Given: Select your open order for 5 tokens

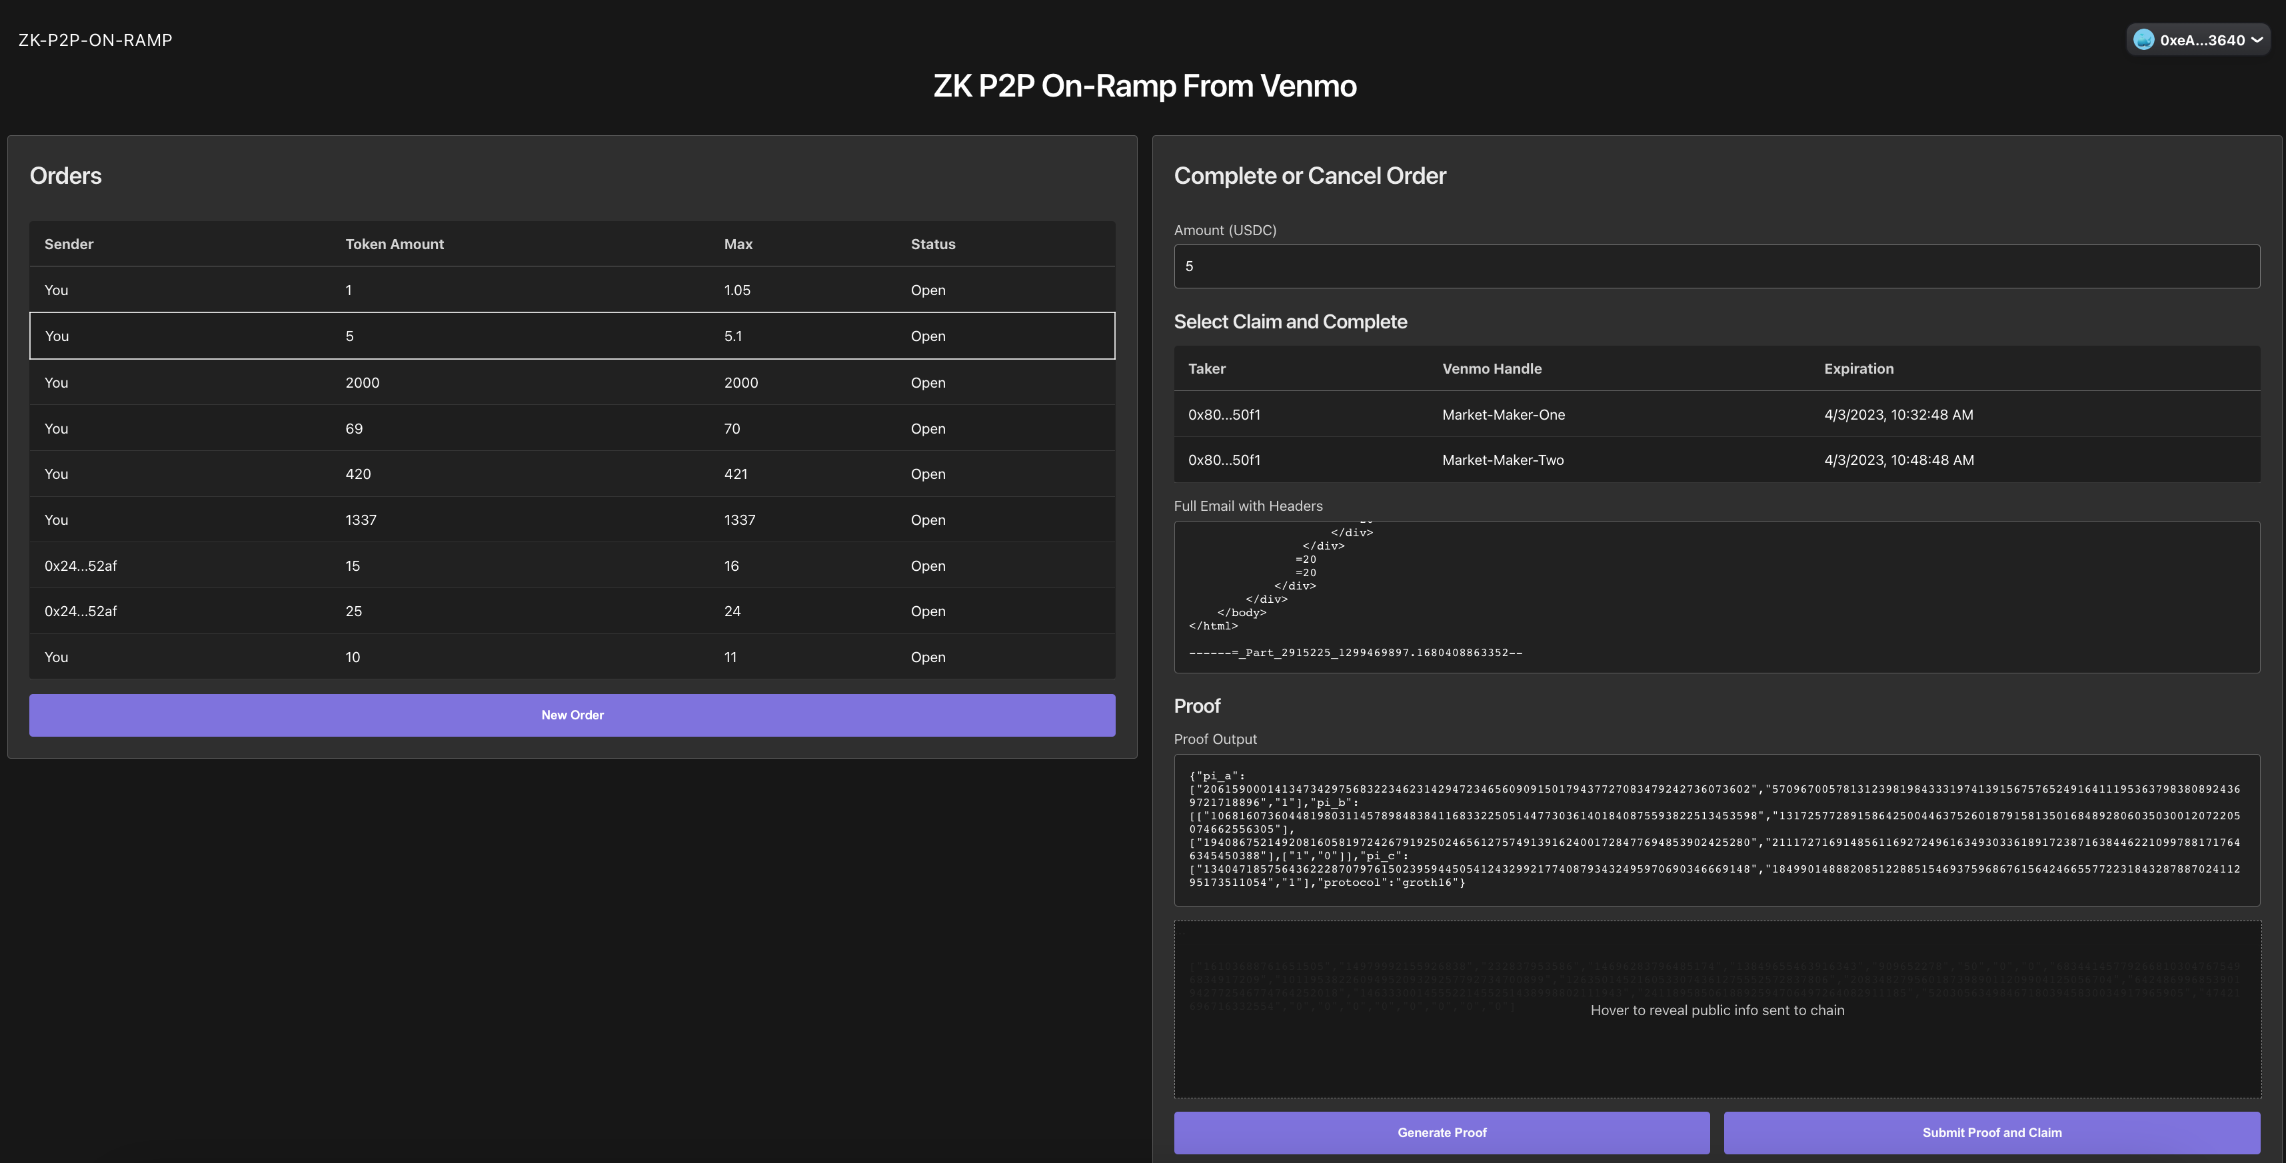Looking at the screenshot, I should [572, 335].
